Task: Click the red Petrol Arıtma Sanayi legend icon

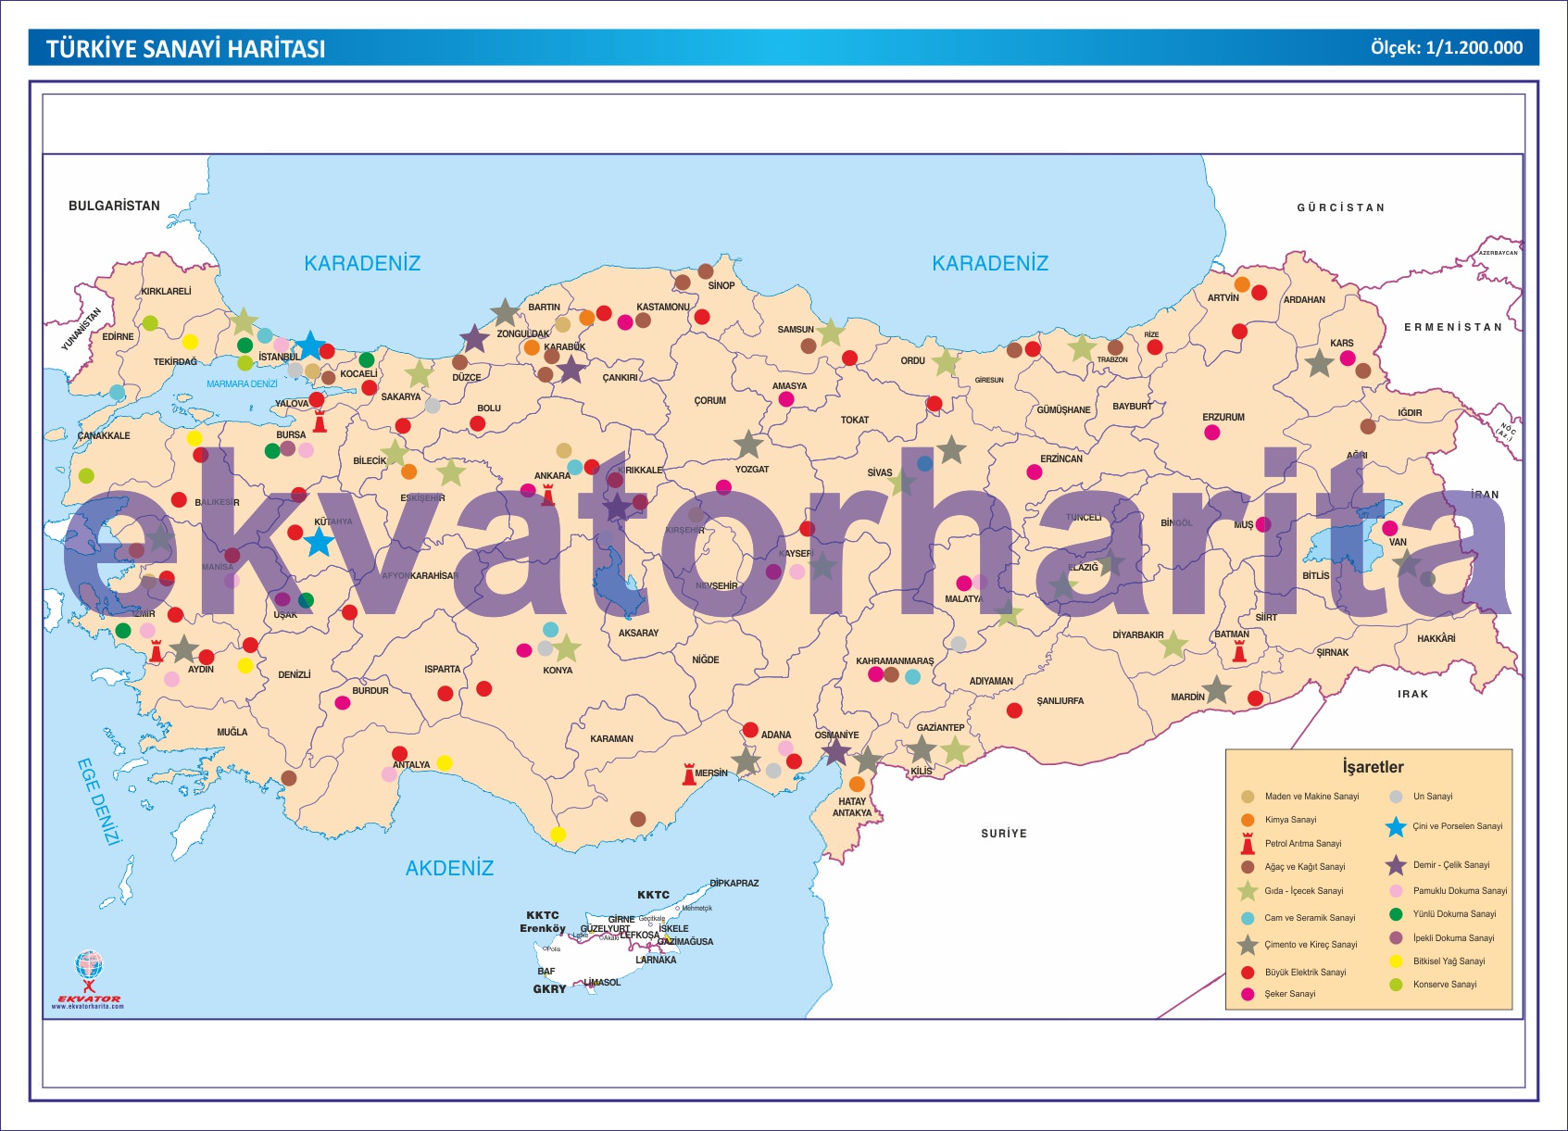Action: [1248, 843]
